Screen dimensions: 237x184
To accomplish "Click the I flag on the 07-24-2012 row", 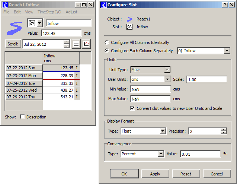I will click(x=77, y=83).
